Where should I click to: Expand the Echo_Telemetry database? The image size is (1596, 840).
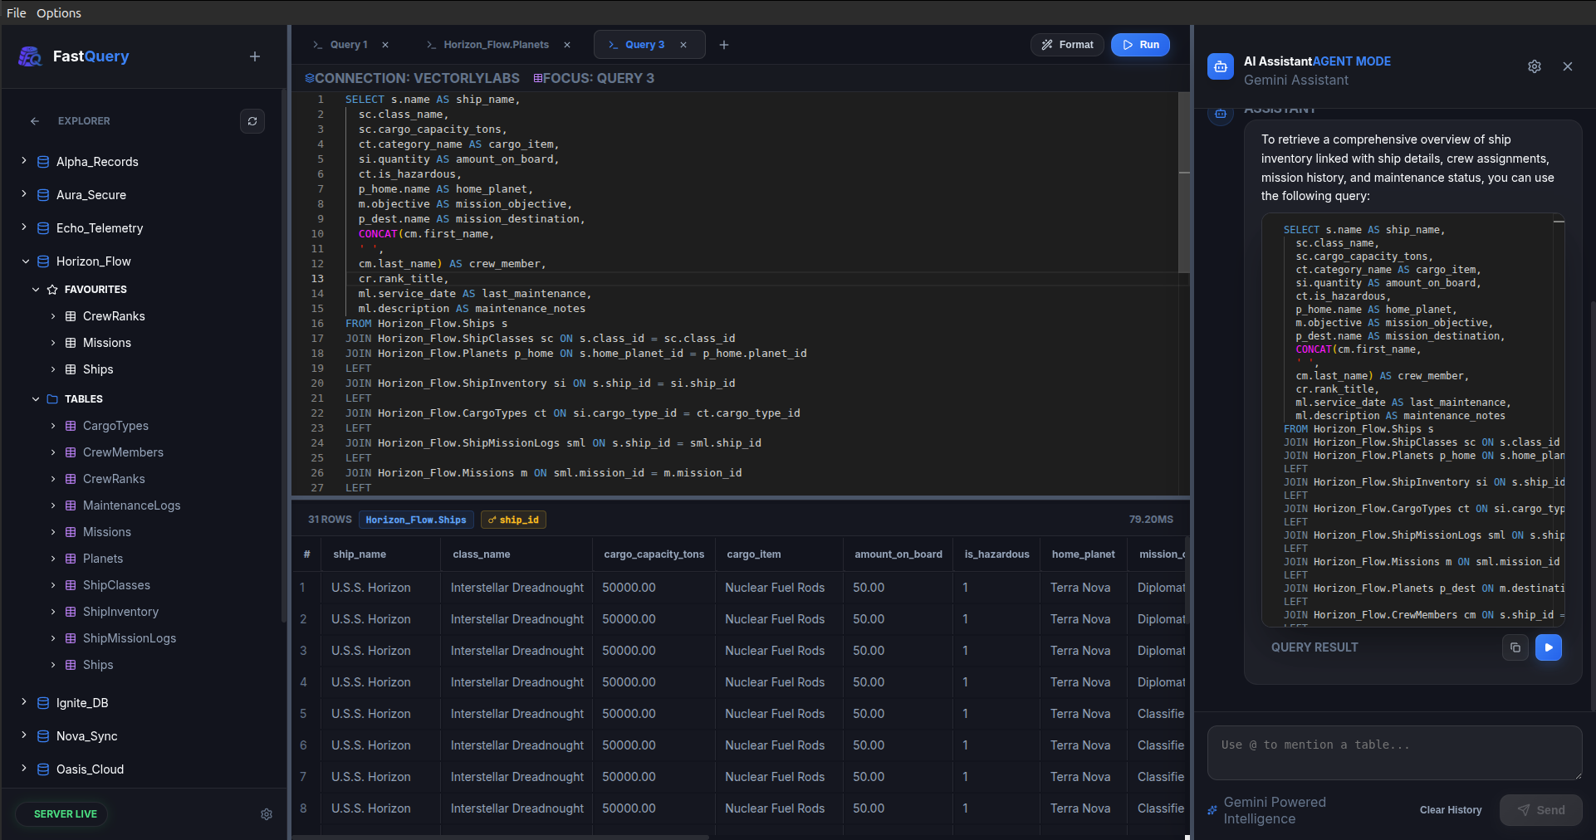click(24, 227)
